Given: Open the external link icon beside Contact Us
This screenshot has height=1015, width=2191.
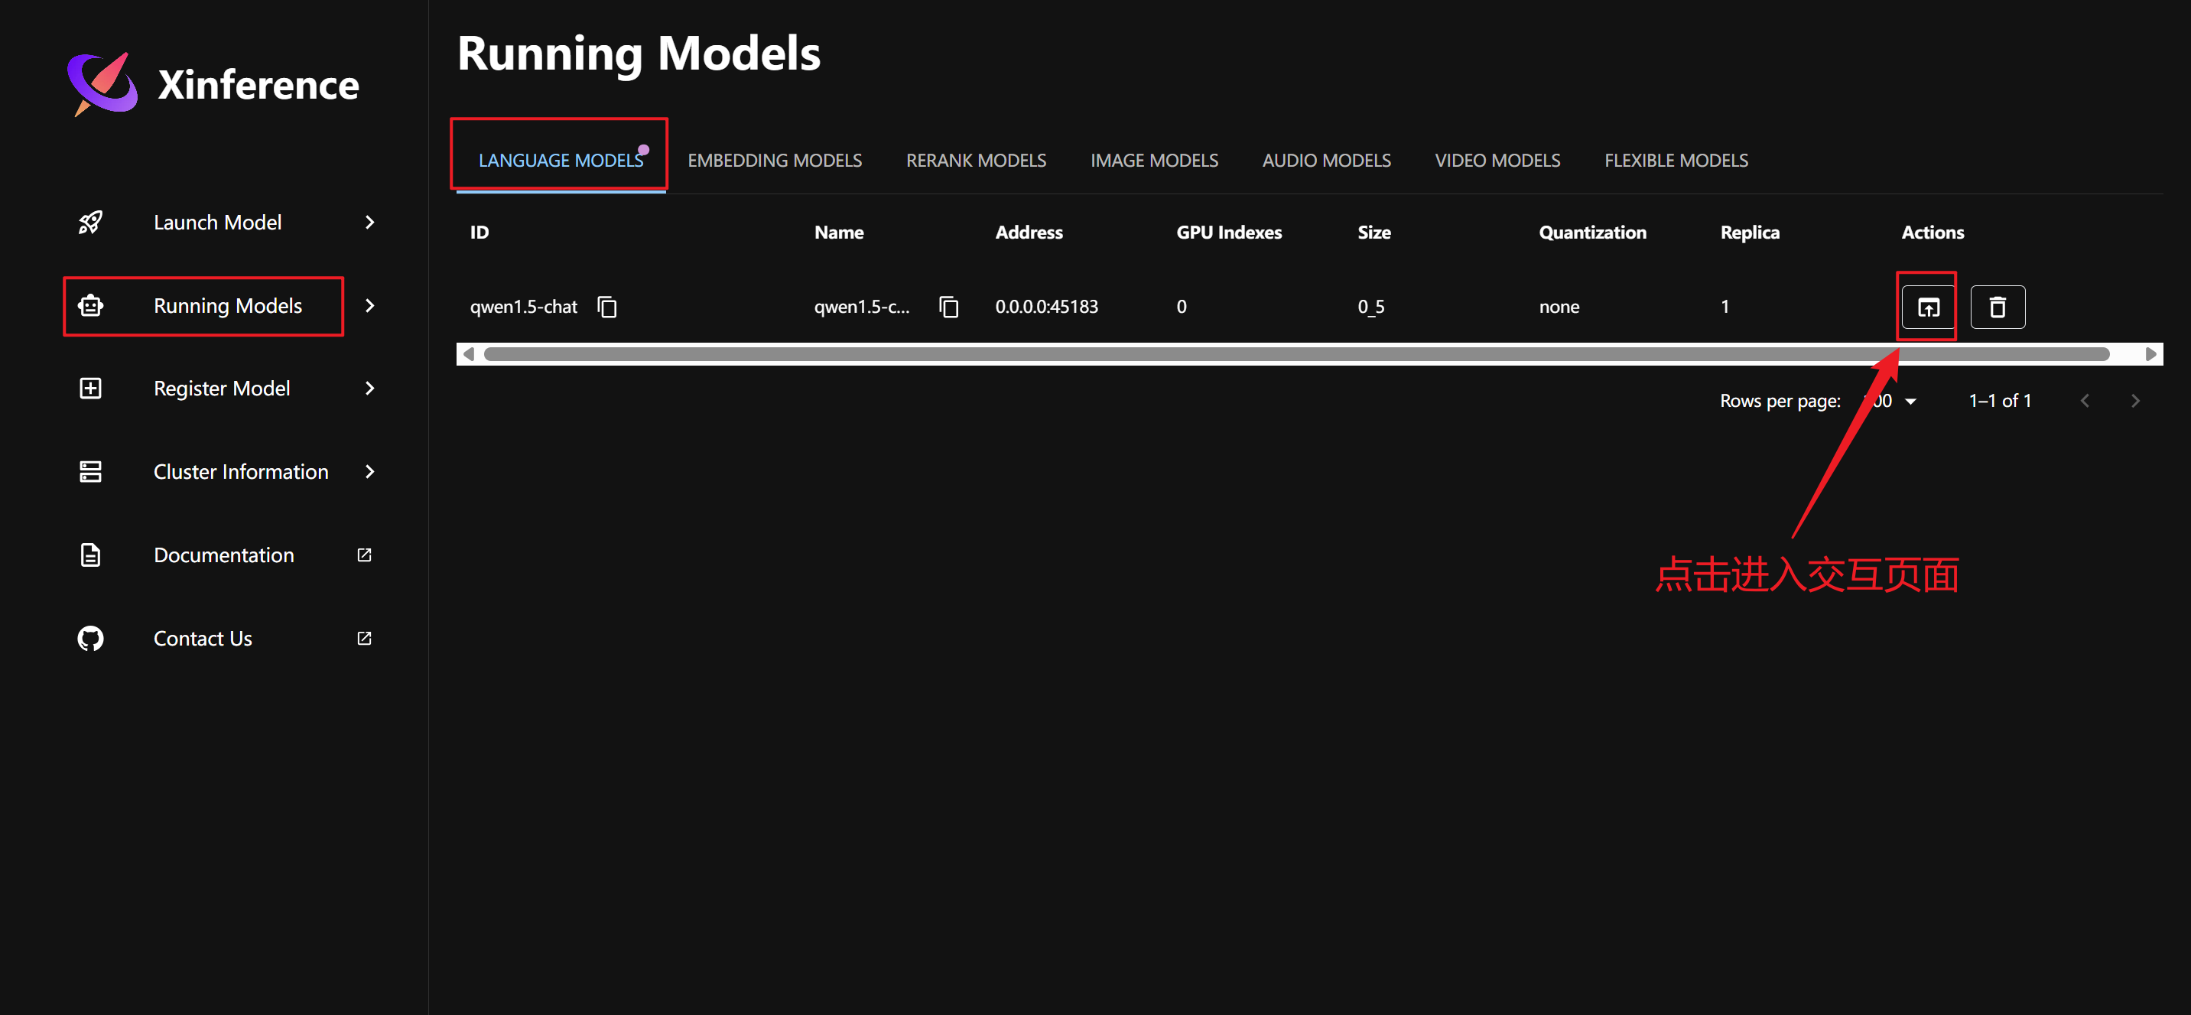Looking at the screenshot, I should tap(364, 638).
